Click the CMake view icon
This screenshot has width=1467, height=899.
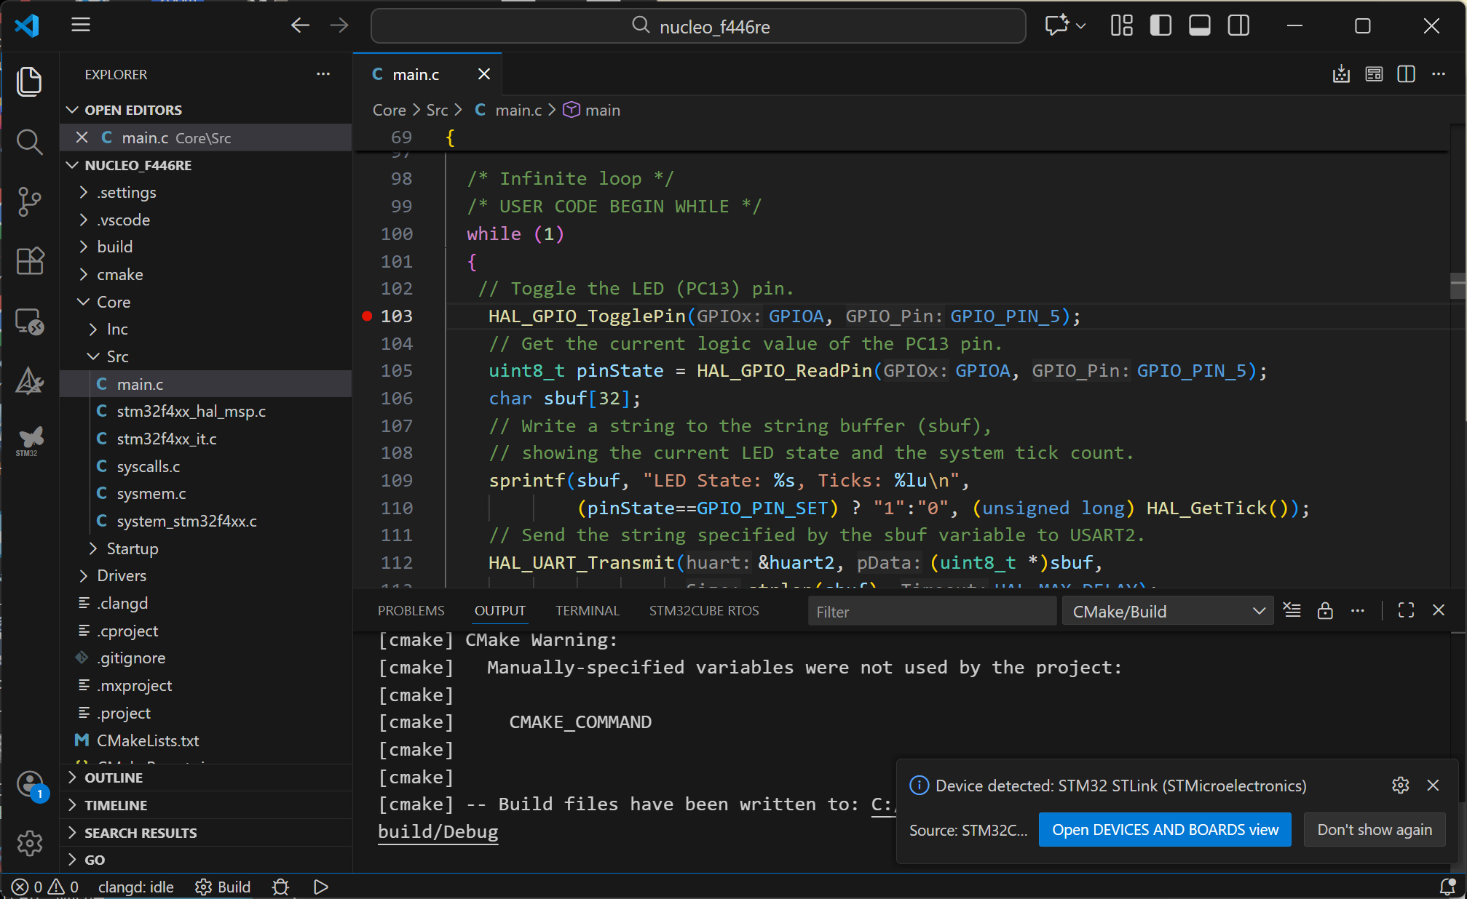click(29, 380)
